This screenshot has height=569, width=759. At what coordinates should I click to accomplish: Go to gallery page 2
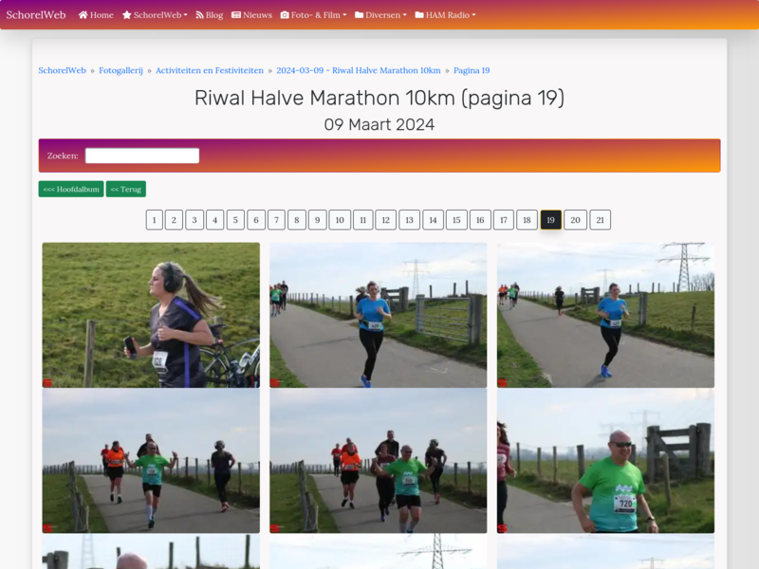coord(174,220)
